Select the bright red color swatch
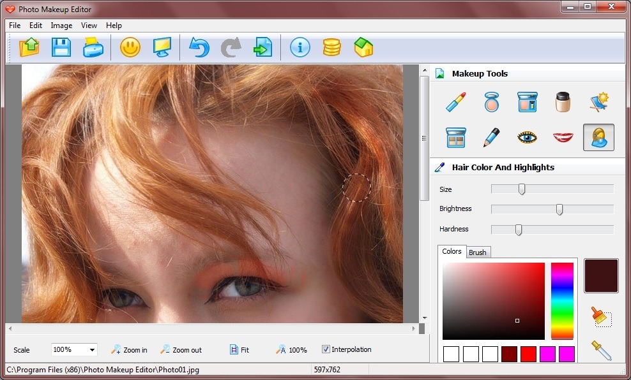 [528, 354]
